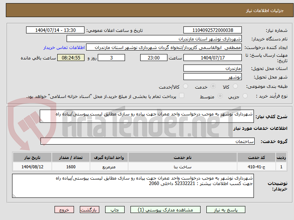Click the request creator name field

click(x=164, y=47)
